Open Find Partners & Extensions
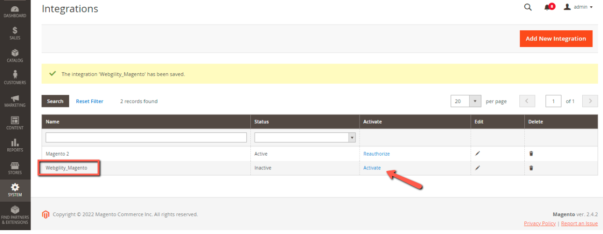 pos(15,215)
